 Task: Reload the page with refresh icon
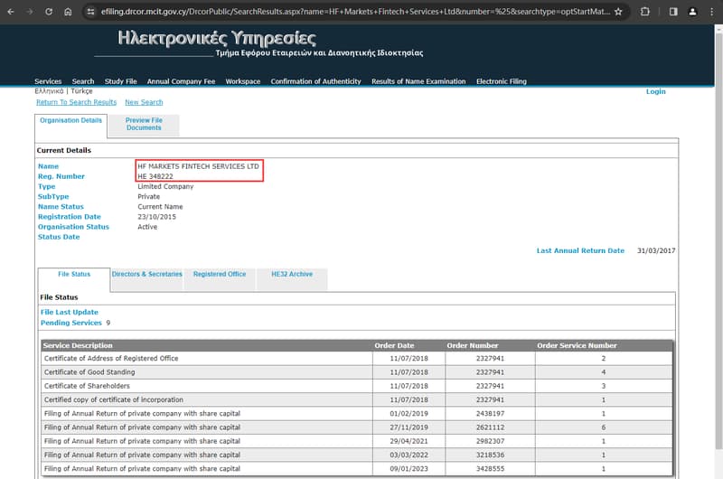49,12
